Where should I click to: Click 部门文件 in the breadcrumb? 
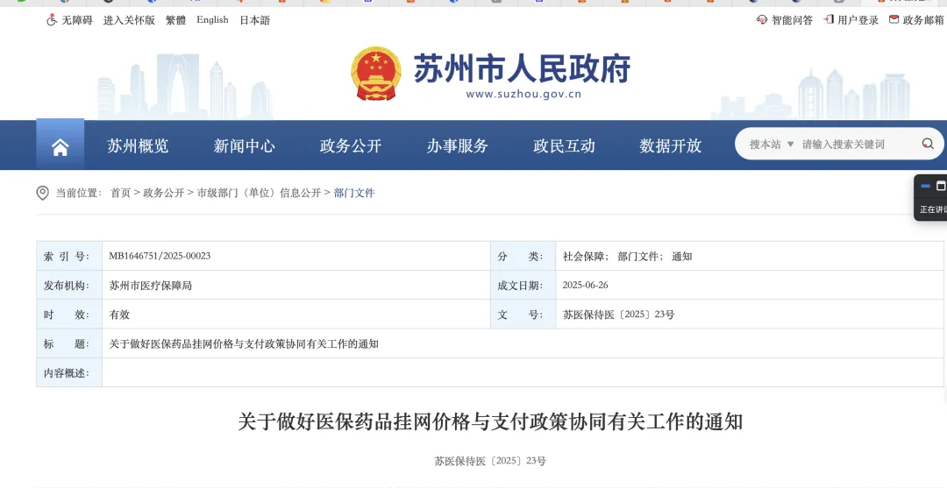(354, 193)
